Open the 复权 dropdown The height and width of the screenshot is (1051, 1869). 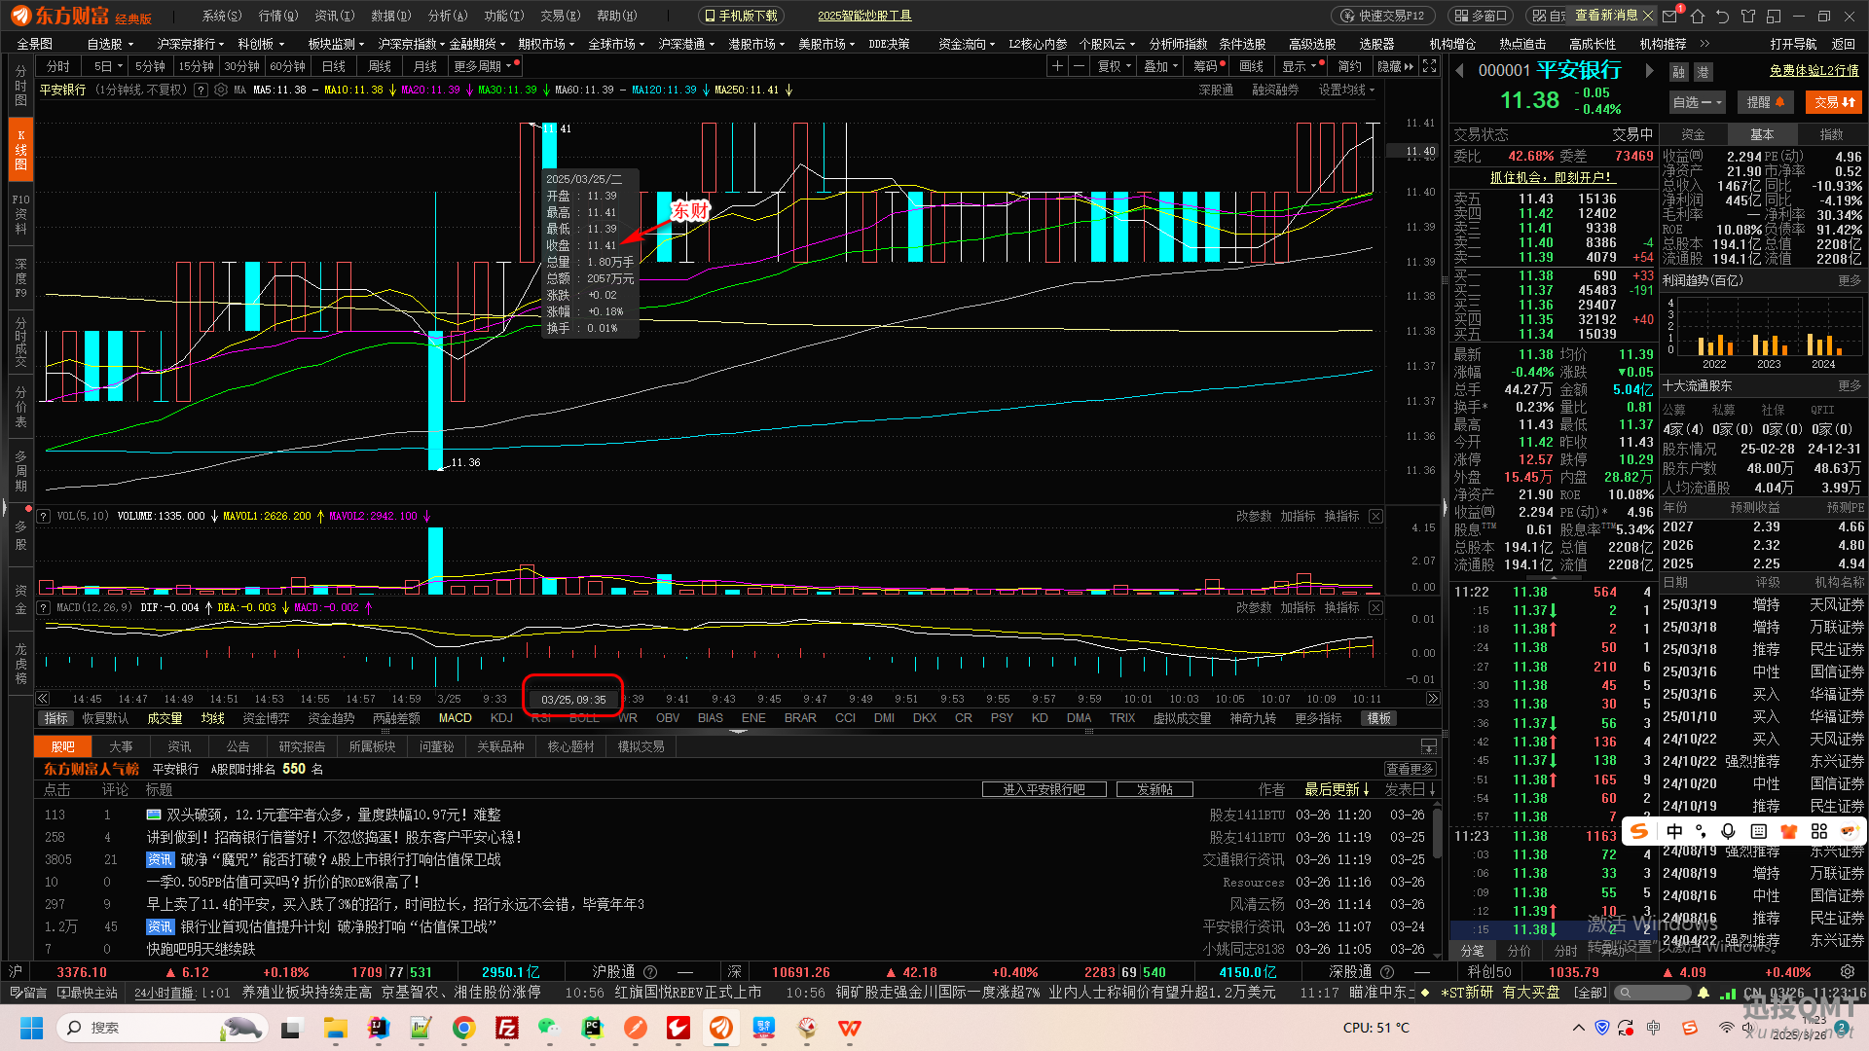pyautogui.click(x=1114, y=66)
